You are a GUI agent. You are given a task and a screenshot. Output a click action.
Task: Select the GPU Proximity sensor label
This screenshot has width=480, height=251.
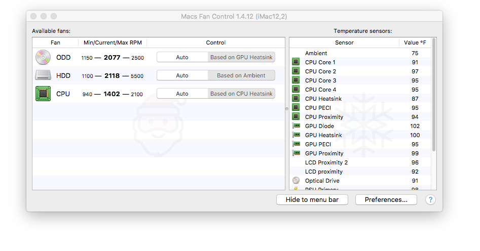324,153
